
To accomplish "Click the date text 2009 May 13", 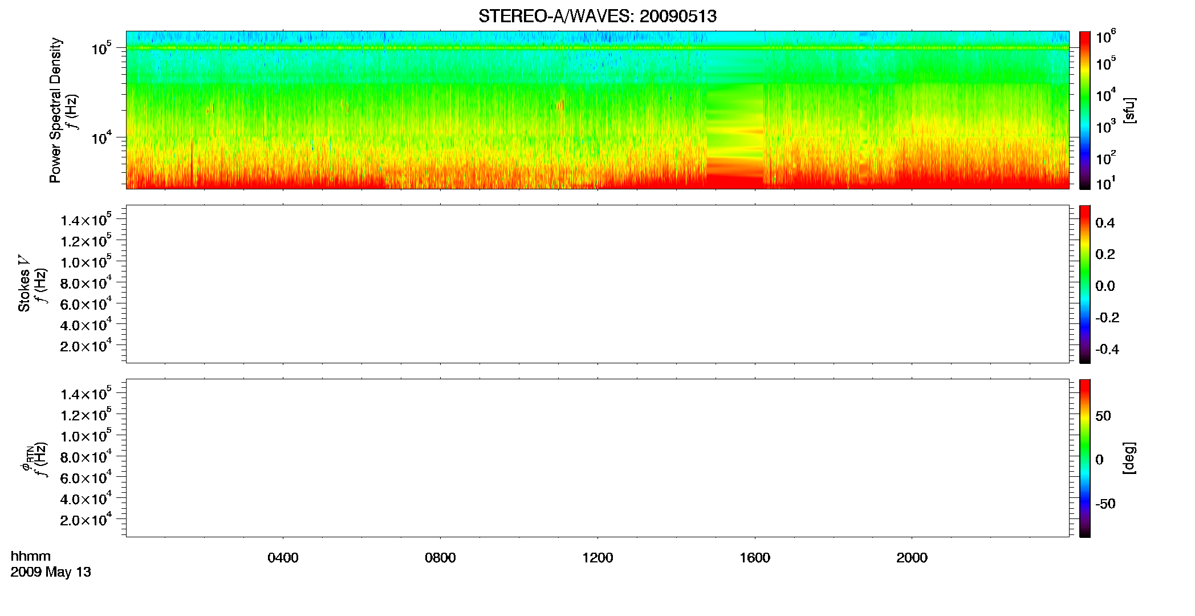I will 51,572.
